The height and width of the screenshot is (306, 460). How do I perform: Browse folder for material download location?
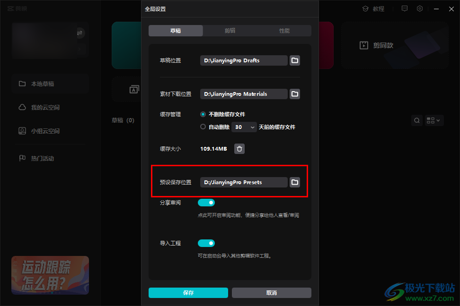pos(295,94)
